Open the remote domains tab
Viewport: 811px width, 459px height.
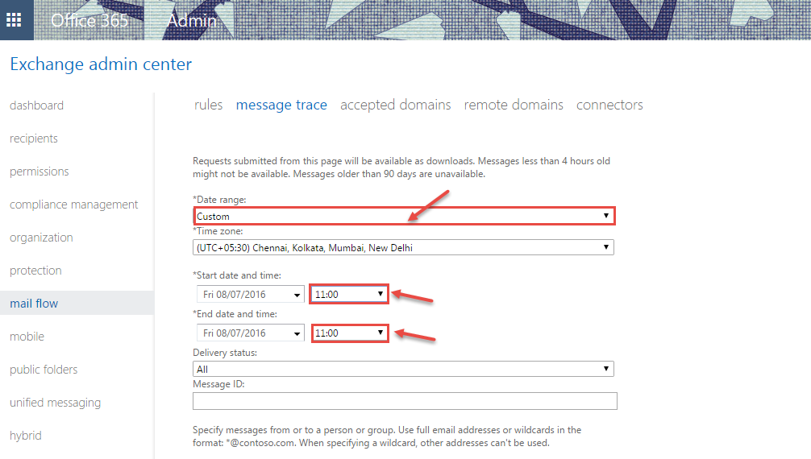514,105
